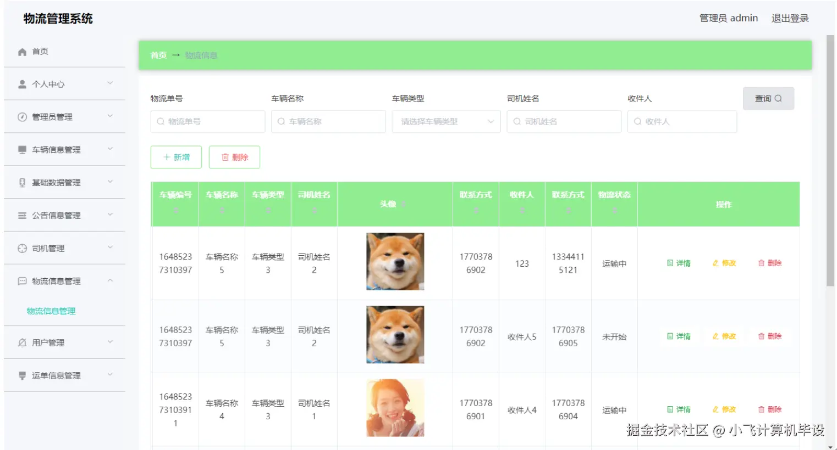Click 首页 in the breadcrumb bar
This screenshot has width=837, height=450.
[157, 55]
